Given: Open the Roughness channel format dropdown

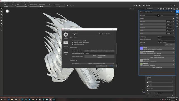Looking at the screenshot, I should (x=169, y=27).
